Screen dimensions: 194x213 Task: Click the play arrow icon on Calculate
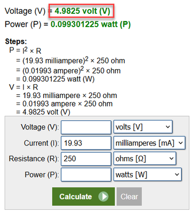104,196
